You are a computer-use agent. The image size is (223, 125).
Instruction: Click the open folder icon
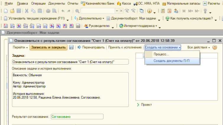pos(12,11)
